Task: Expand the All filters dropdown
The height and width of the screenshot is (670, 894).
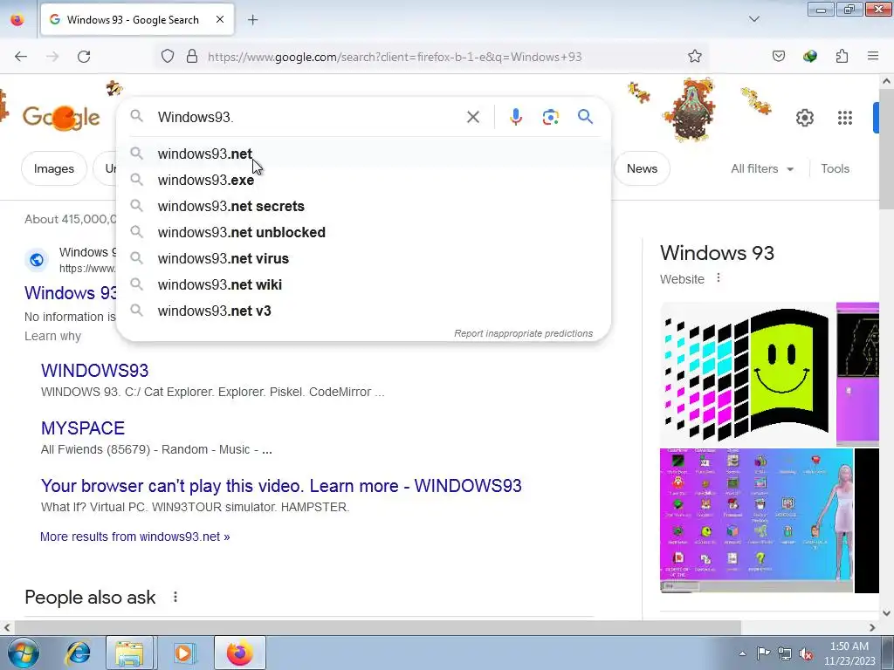Action: 762,168
